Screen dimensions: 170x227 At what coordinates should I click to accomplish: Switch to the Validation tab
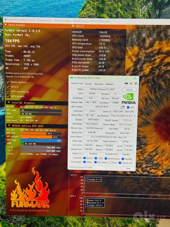point(109,84)
